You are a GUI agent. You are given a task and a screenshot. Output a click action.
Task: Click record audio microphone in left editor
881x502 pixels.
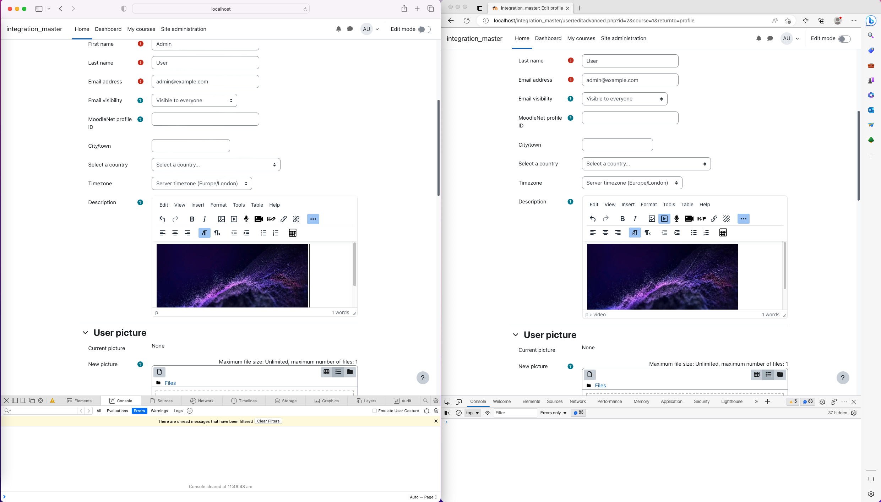[246, 219]
